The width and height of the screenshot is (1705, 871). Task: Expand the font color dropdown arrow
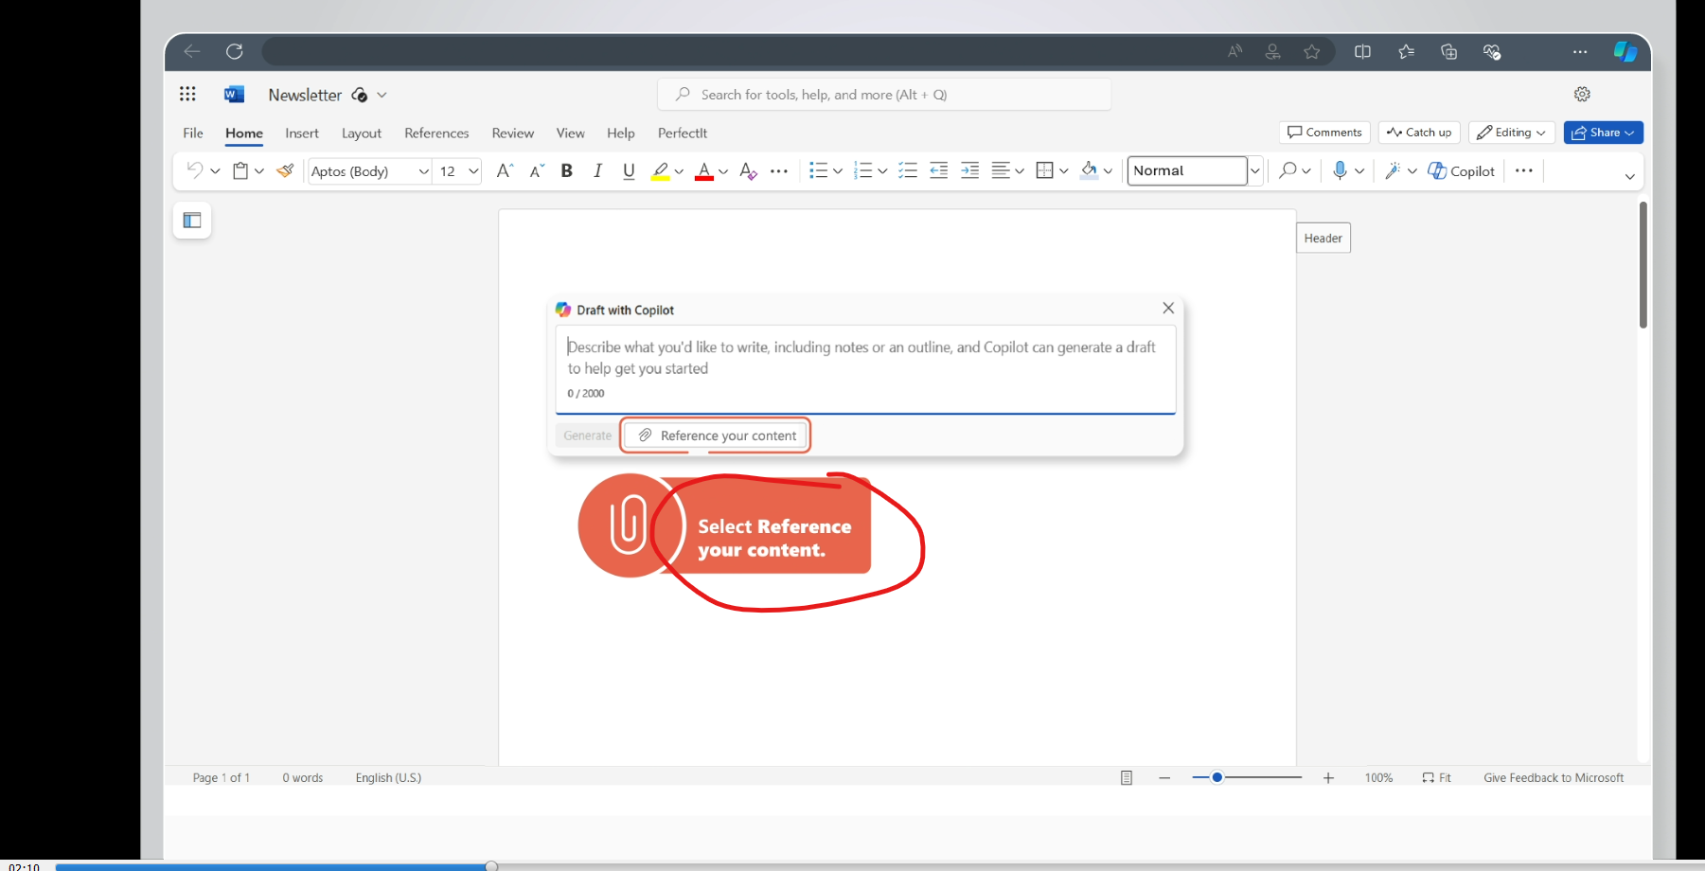coord(723,171)
